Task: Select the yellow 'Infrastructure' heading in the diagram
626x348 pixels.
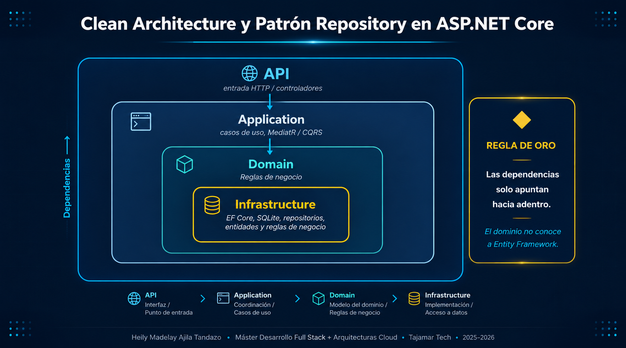Action: (x=275, y=204)
